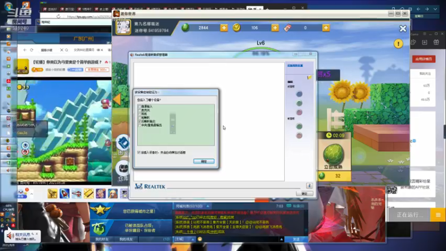Viewport: 446px width, 251px height.
Task: Open private messages (0) in chat header
Action: [295, 206]
